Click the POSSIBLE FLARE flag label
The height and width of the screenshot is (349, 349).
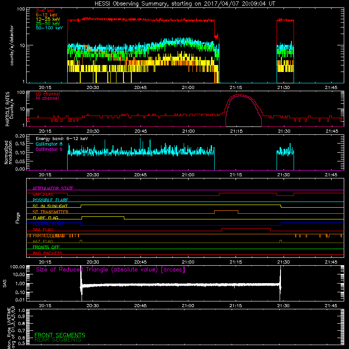(50, 200)
